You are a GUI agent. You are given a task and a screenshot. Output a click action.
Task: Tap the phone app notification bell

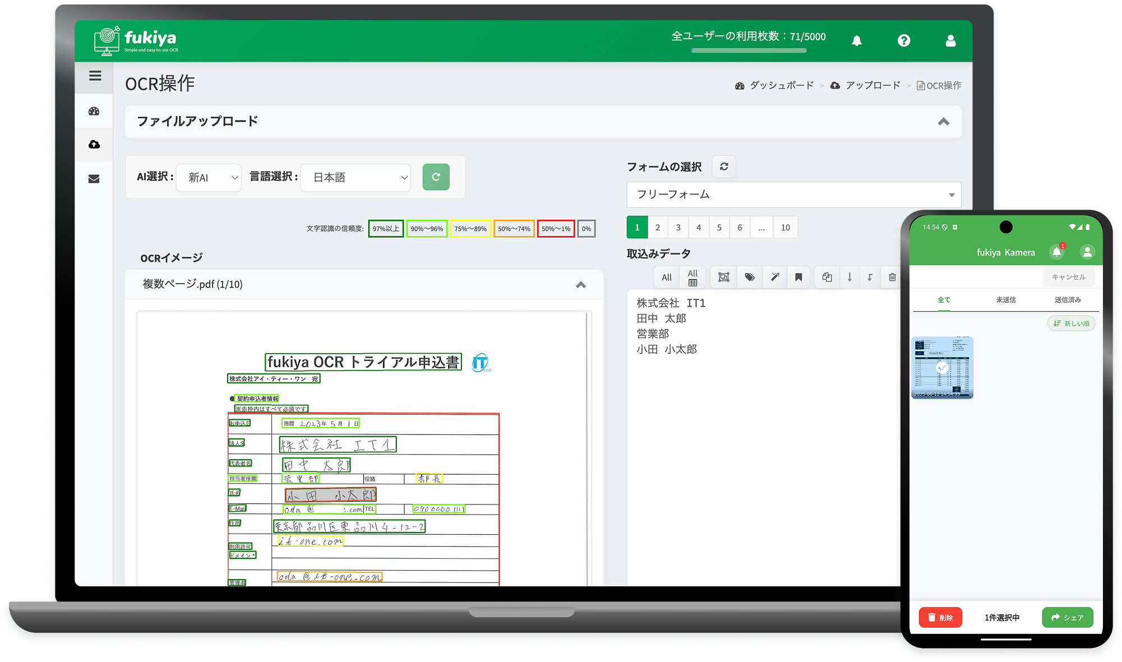tap(1057, 252)
